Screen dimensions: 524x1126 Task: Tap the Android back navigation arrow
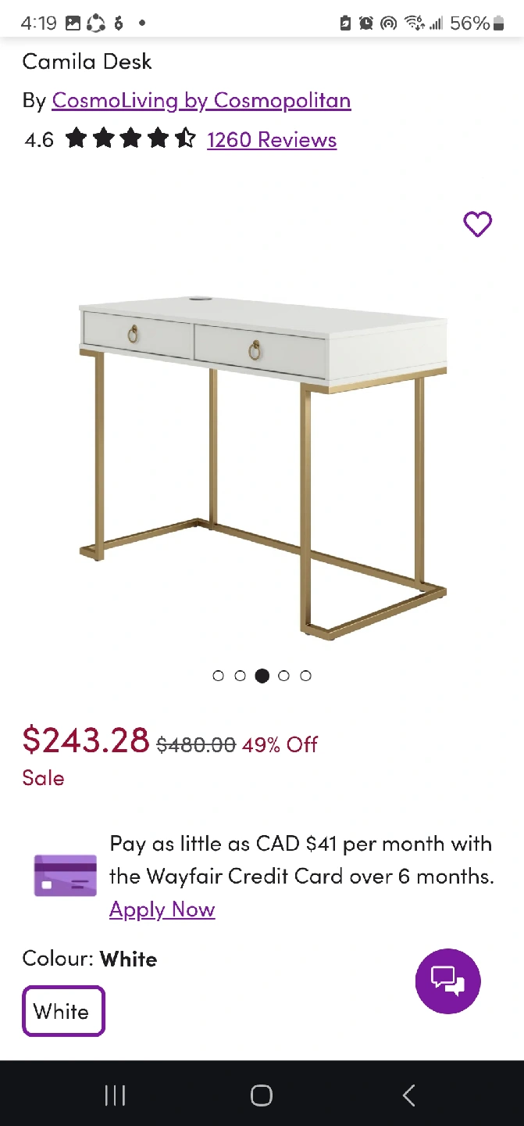click(408, 1096)
